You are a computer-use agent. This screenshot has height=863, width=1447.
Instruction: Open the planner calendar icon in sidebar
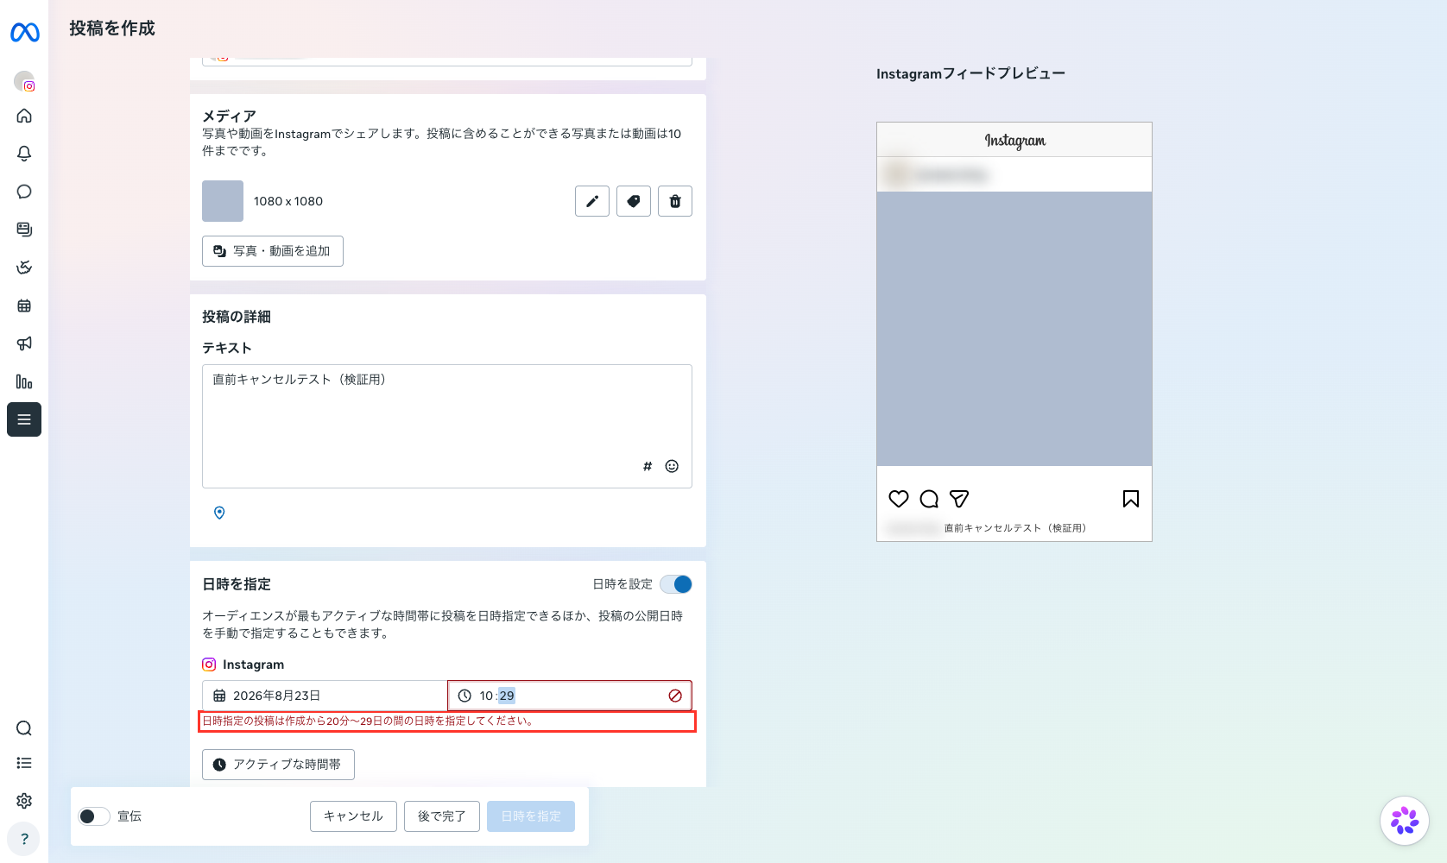tap(24, 306)
